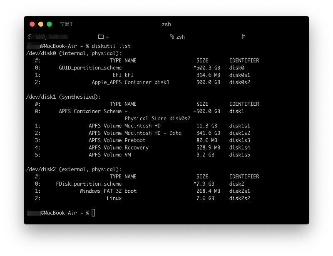Click the folder icon in status bar
The width and height of the screenshot is (333, 256).
101,37
